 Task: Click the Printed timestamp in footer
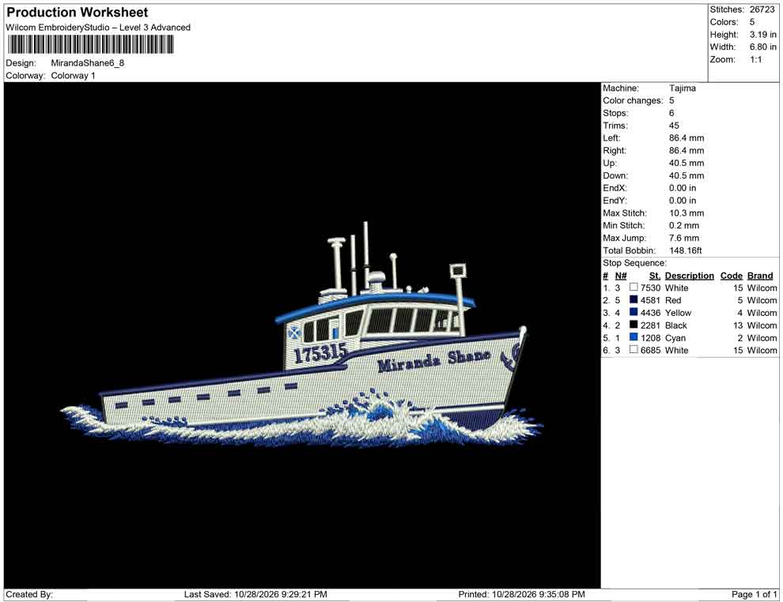click(x=522, y=594)
